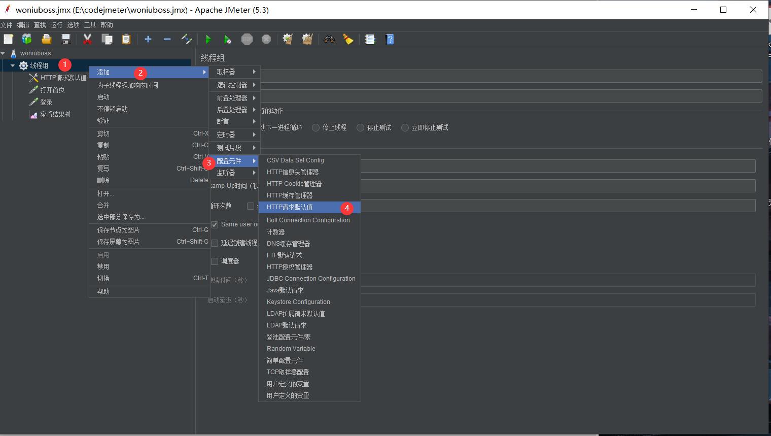Click the Reset search icon

tap(348, 39)
